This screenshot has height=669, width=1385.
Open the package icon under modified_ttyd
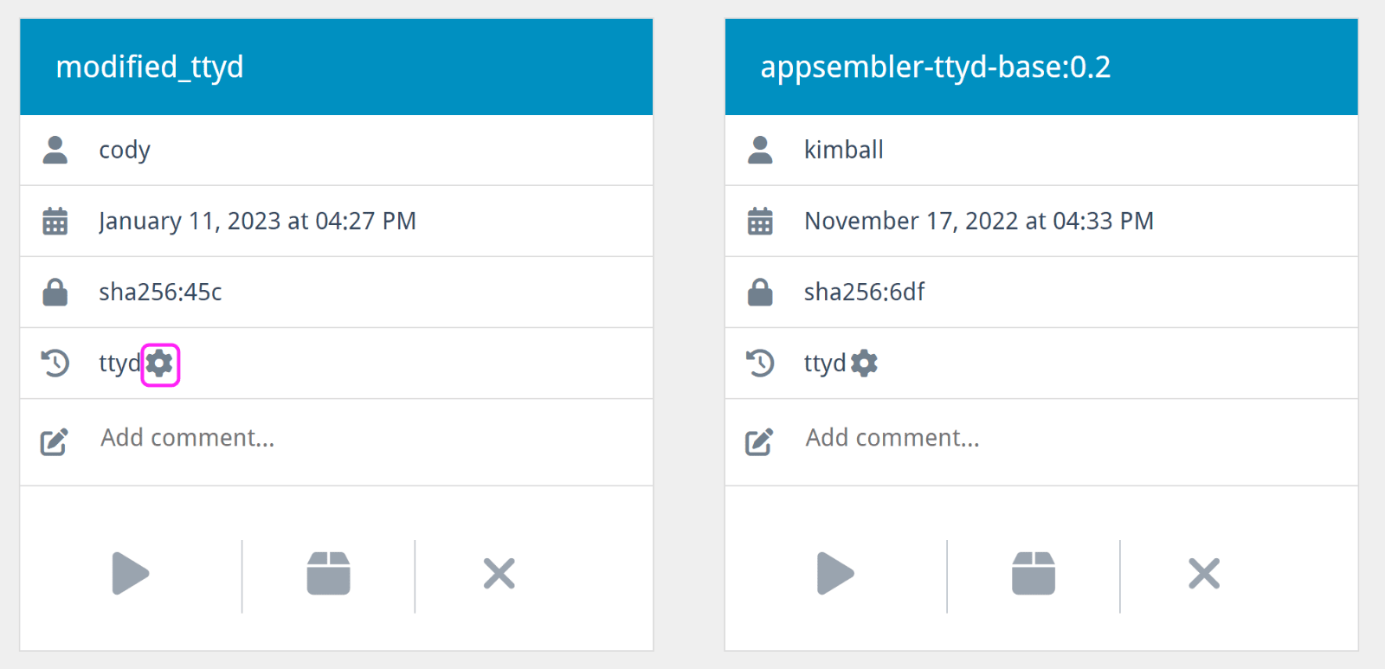pyautogui.click(x=328, y=574)
